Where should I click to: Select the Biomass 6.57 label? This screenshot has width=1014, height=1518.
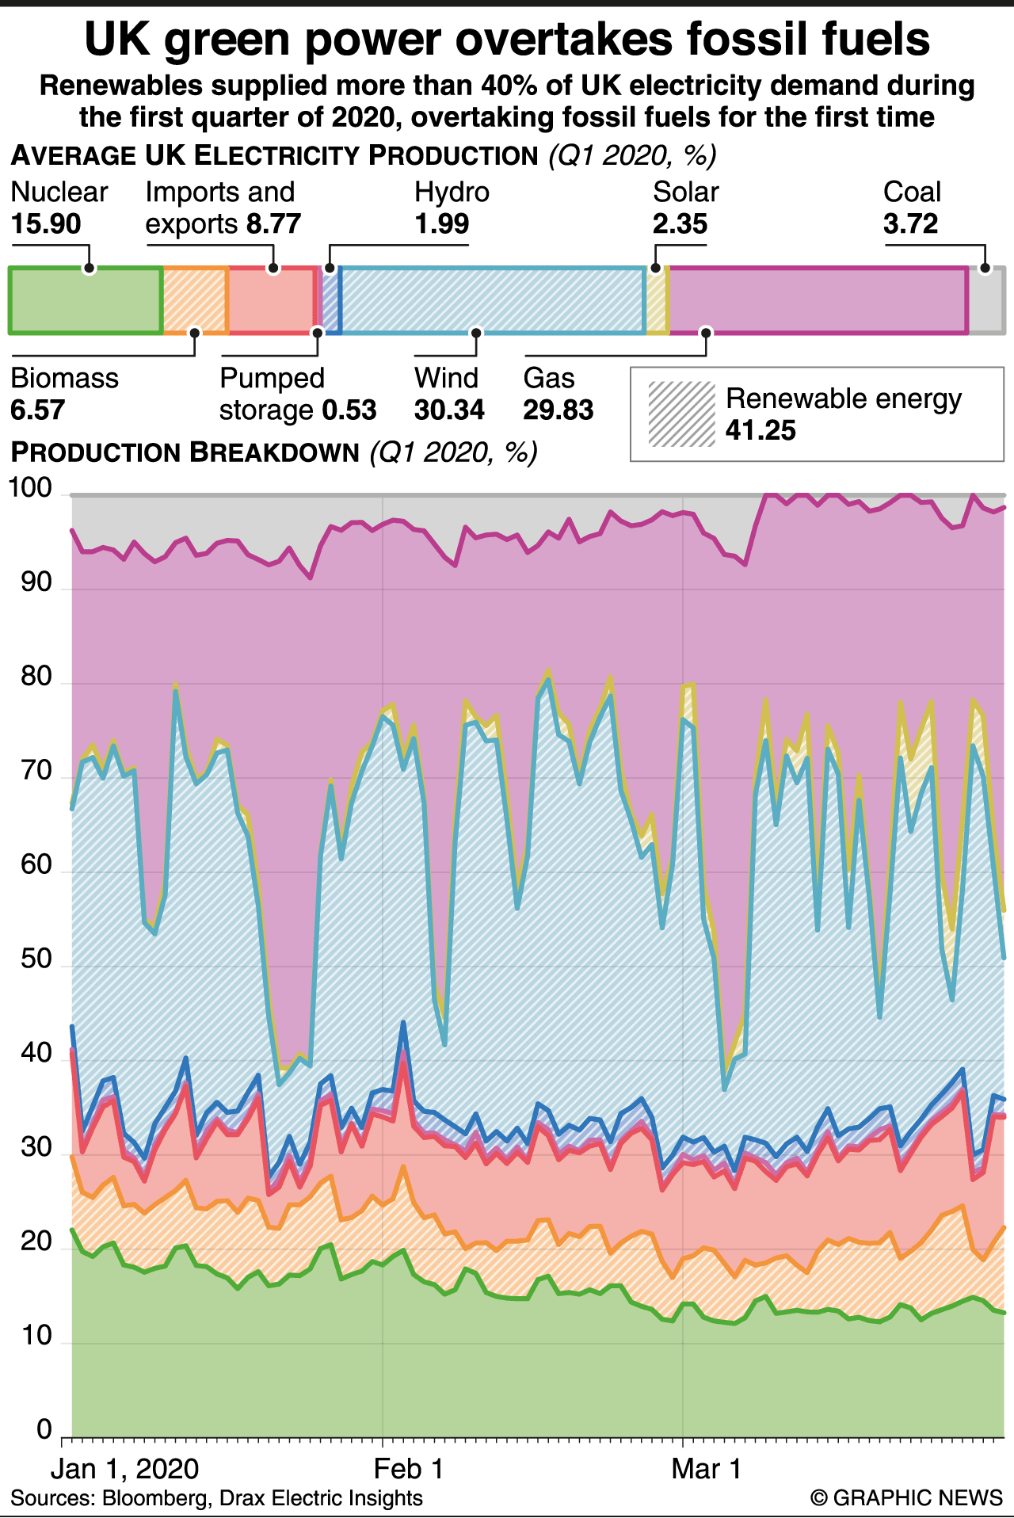(x=64, y=395)
